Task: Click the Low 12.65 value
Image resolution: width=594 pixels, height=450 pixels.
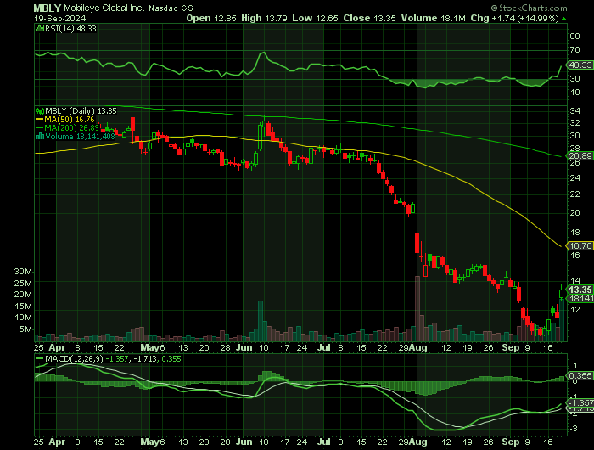Action: coord(315,18)
